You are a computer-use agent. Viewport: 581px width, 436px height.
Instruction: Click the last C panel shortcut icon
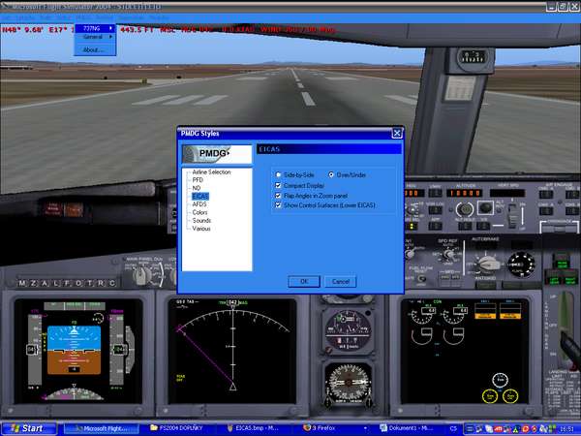pyautogui.click(x=112, y=283)
